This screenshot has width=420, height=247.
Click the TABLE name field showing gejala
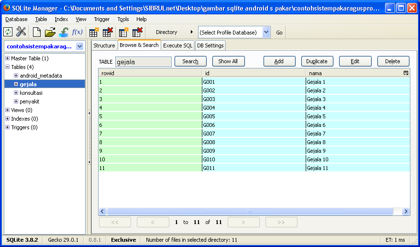coord(144,62)
